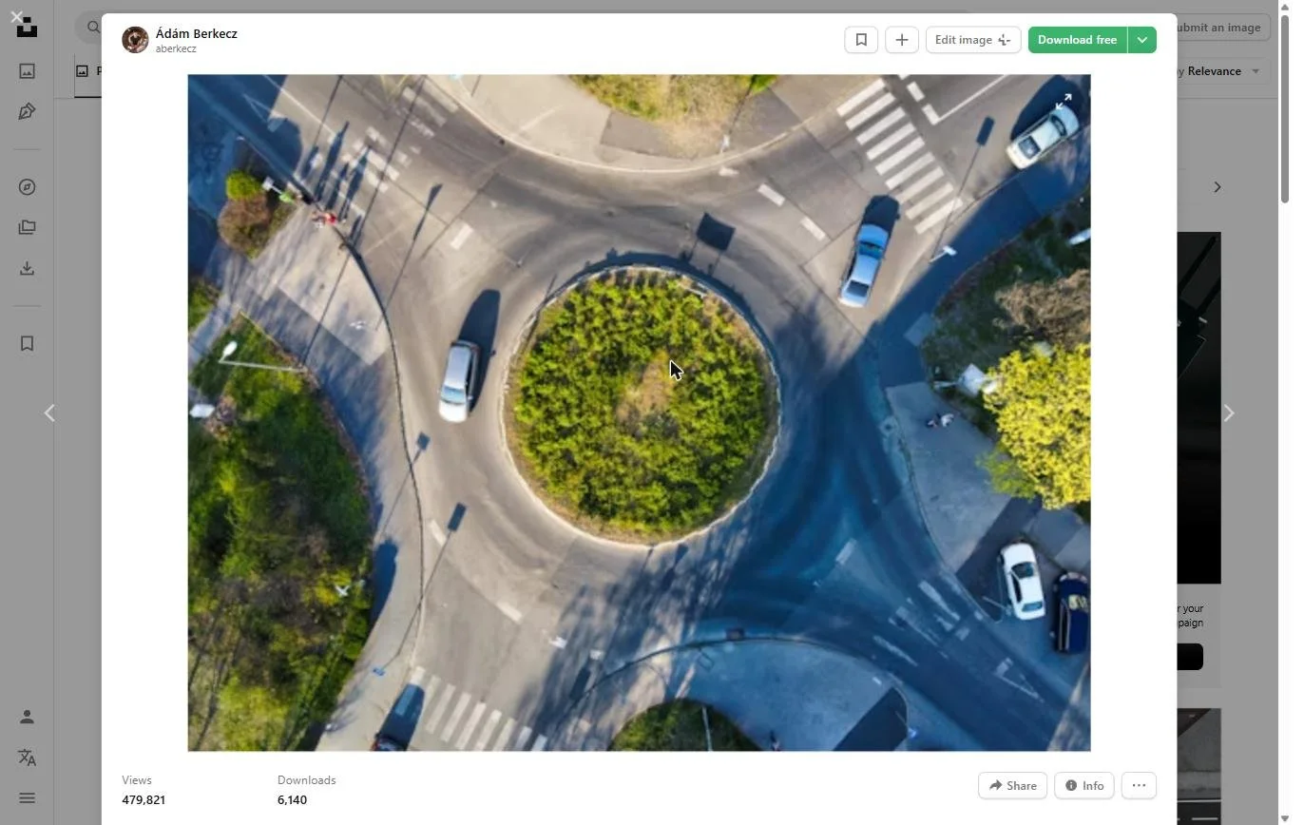The height and width of the screenshot is (825, 1304).
Task: Add photo to collection with plus button
Action: 902,40
